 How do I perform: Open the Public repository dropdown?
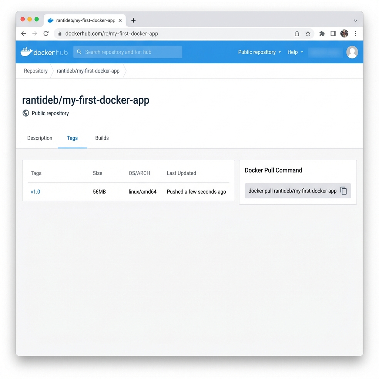click(259, 52)
